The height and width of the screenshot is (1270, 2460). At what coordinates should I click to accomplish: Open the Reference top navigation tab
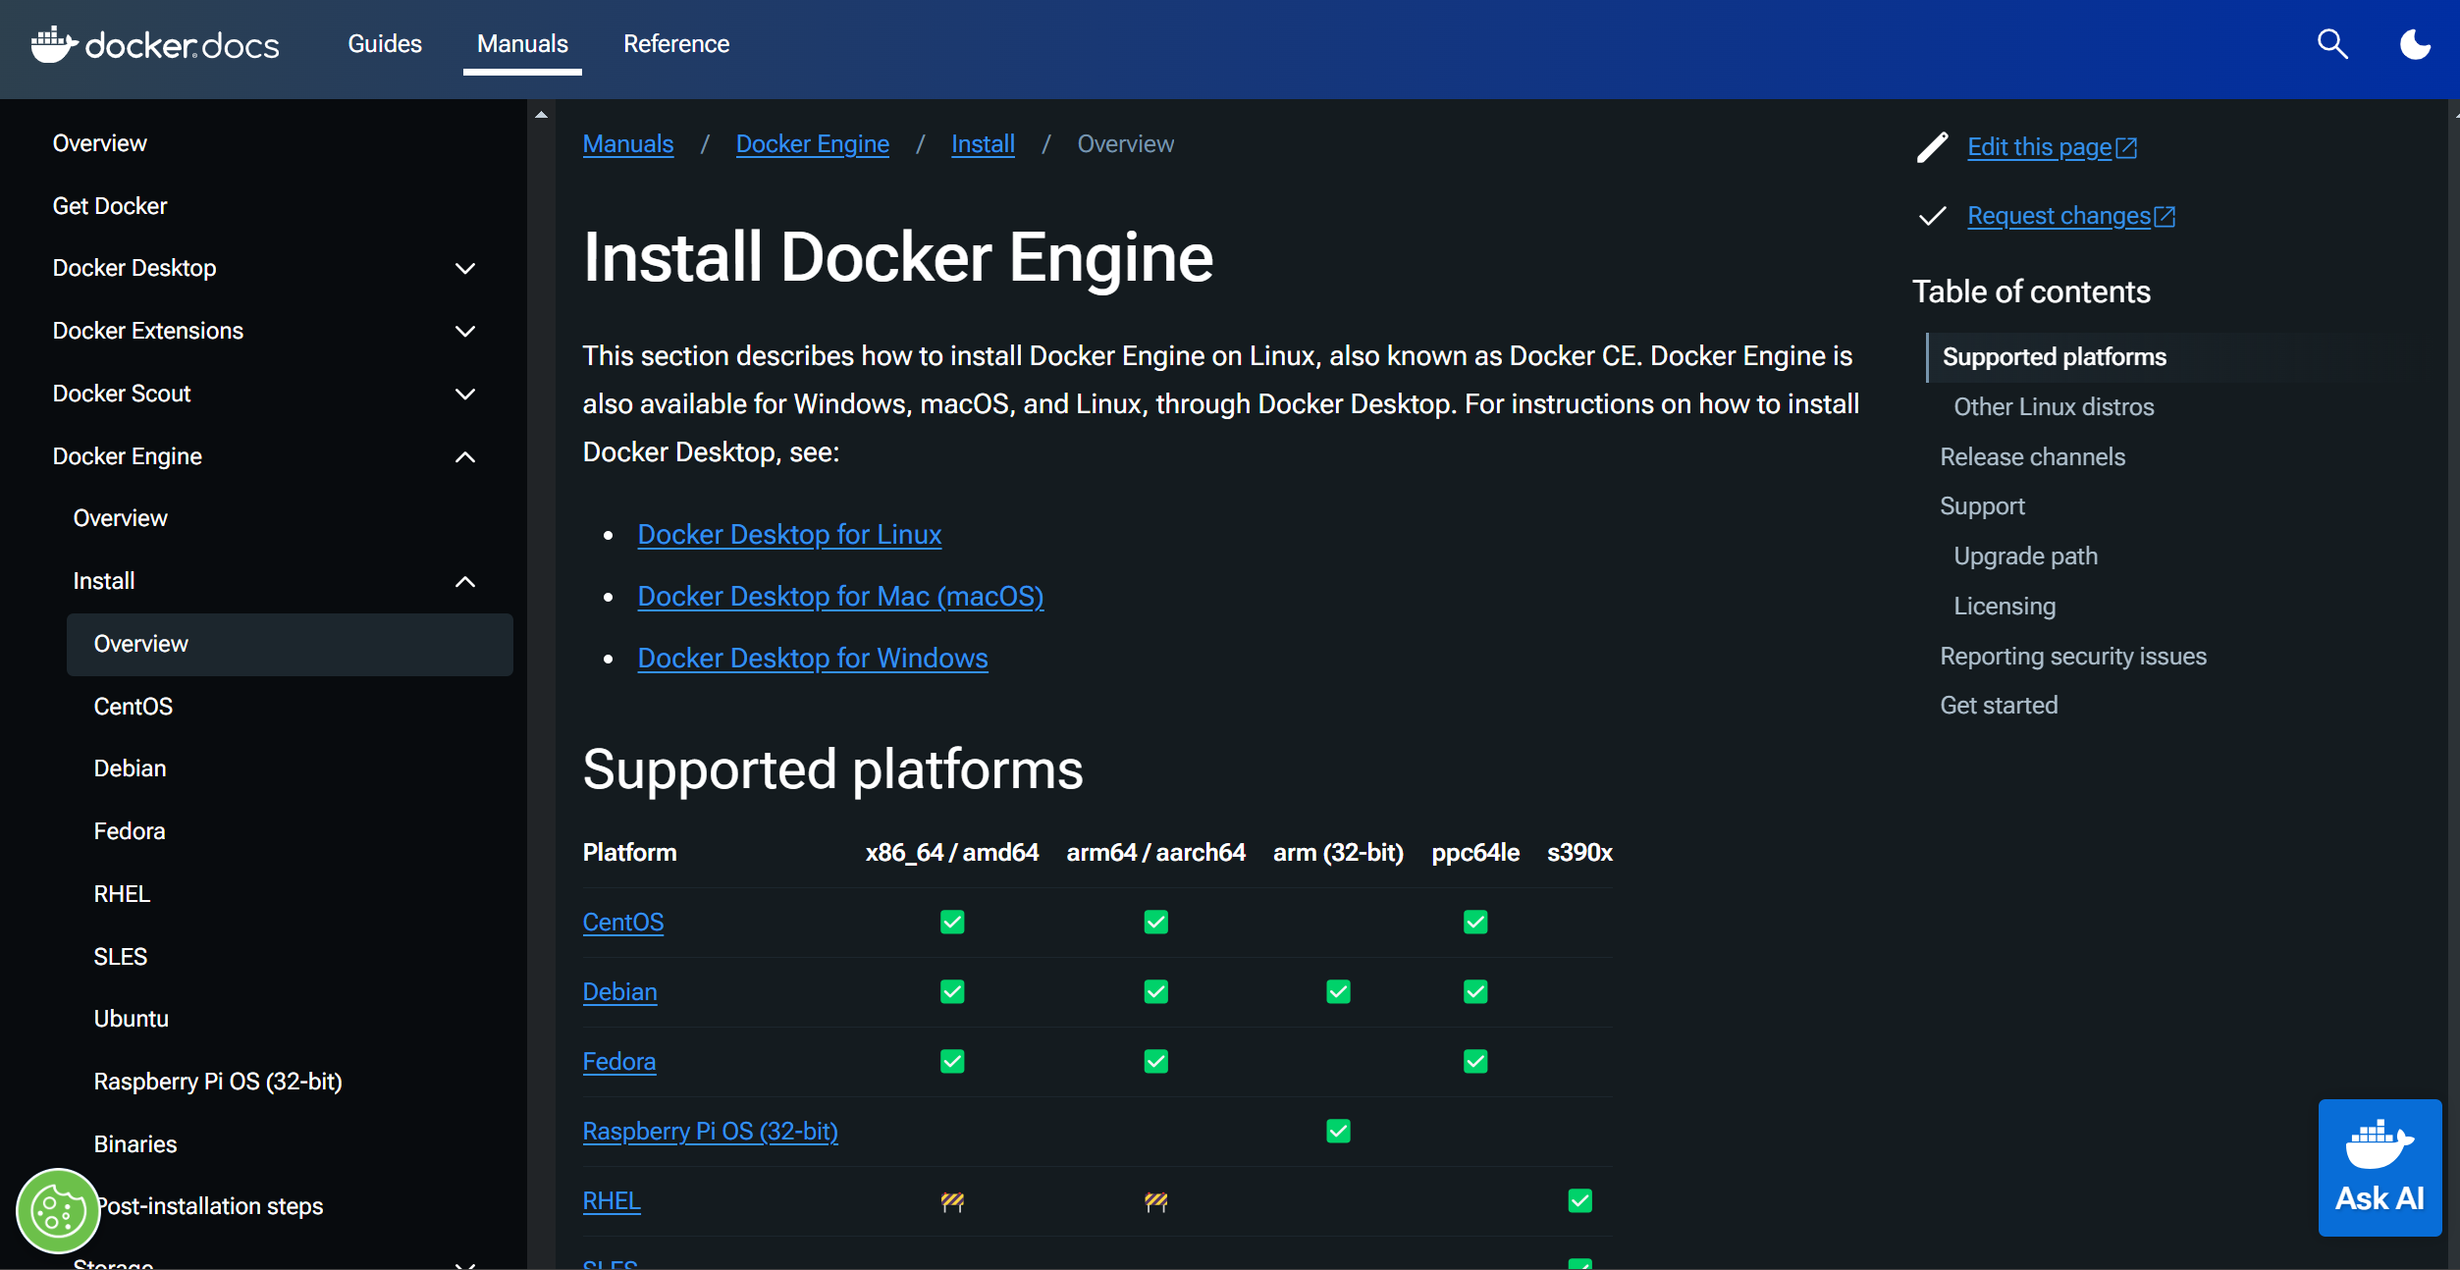[676, 44]
